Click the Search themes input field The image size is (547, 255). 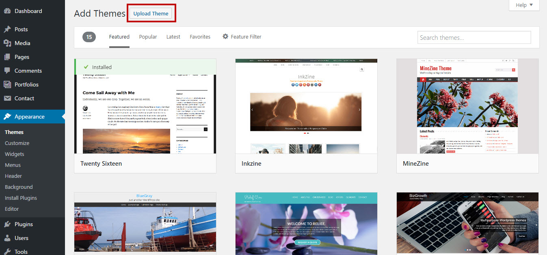474,37
